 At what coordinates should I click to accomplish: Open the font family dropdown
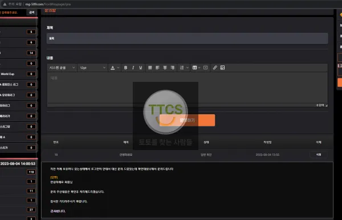click(x=62, y=68)
